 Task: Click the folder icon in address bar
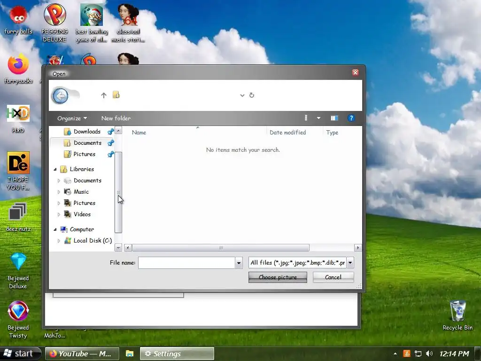click(x=116, y=95)
